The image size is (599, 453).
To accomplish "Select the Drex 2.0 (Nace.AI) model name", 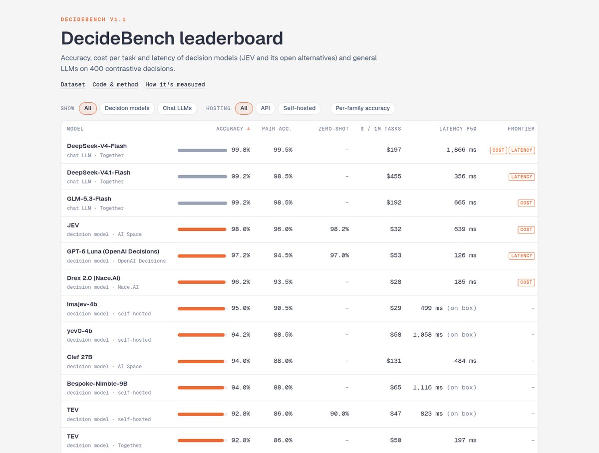I will (x=94, y=278).
